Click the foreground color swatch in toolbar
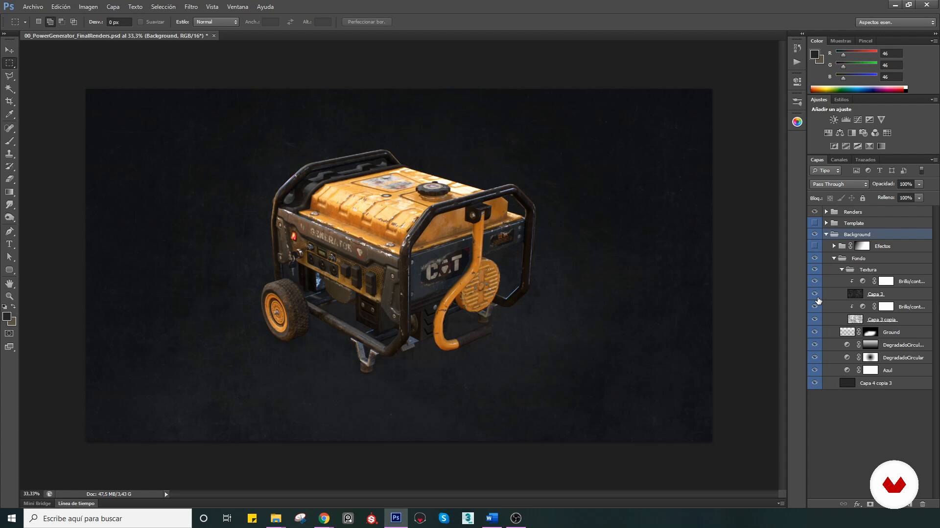The height and width of the screenshot is (528, 940). click(7, 317)
